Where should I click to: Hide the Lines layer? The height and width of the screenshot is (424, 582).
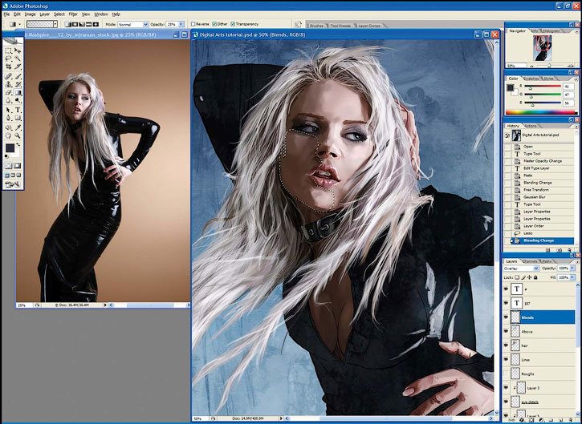[x=506, y=360]
